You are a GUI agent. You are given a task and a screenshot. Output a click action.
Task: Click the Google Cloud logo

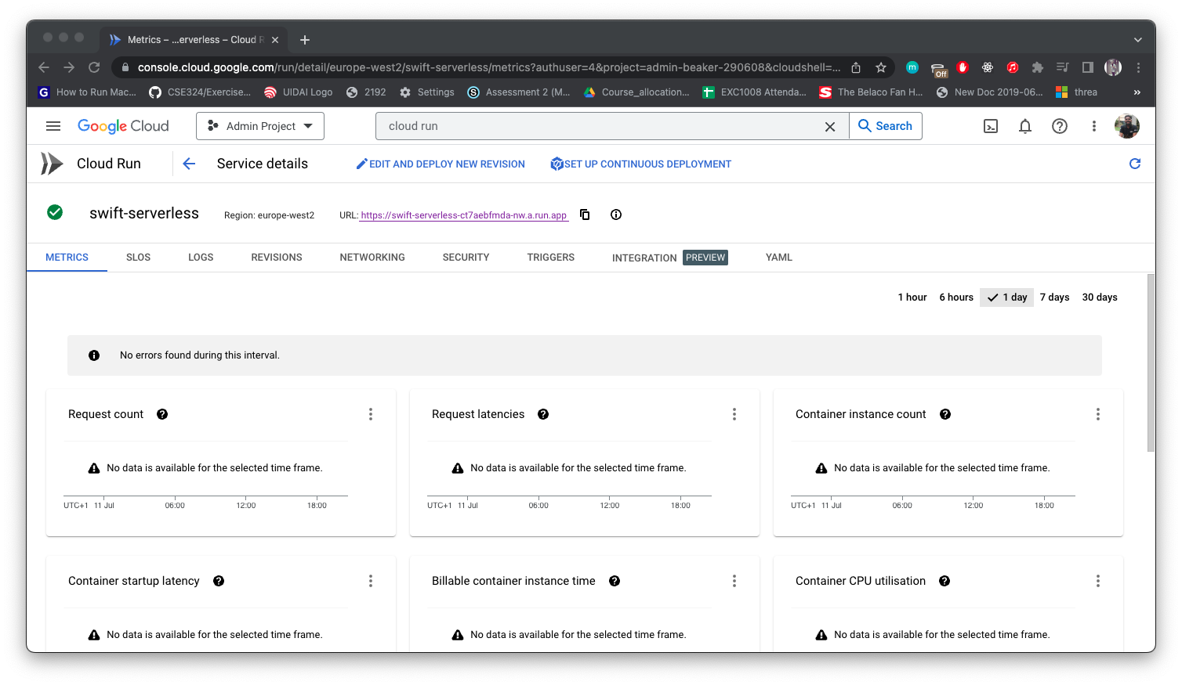coord(123,126)
